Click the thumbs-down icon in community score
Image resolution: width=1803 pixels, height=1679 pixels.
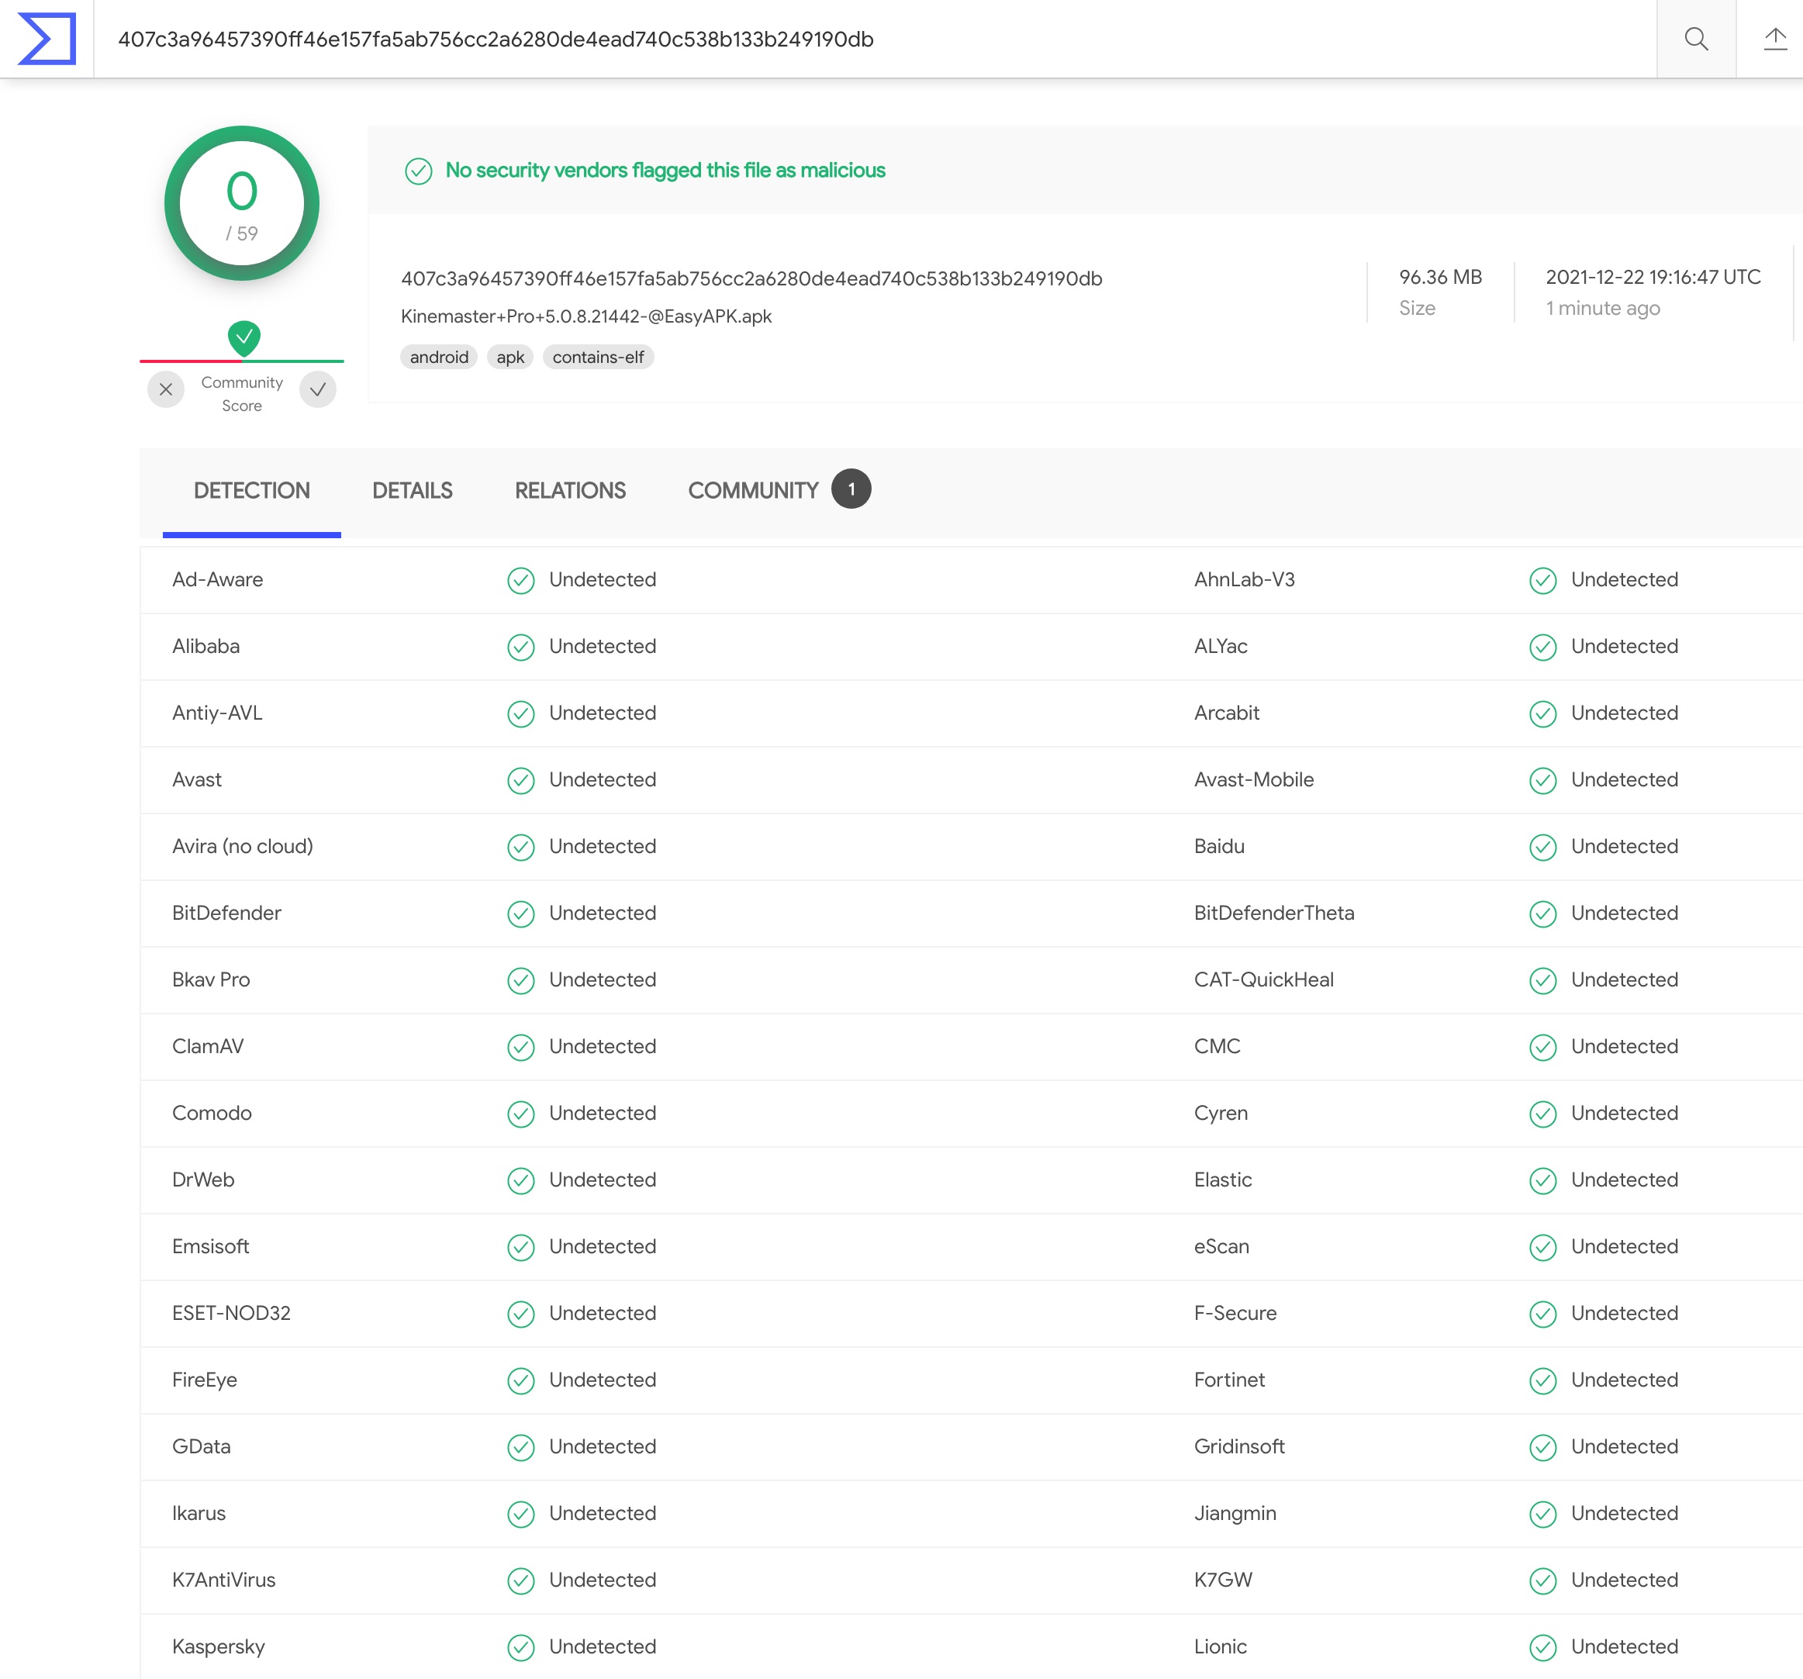click(168, 389)
